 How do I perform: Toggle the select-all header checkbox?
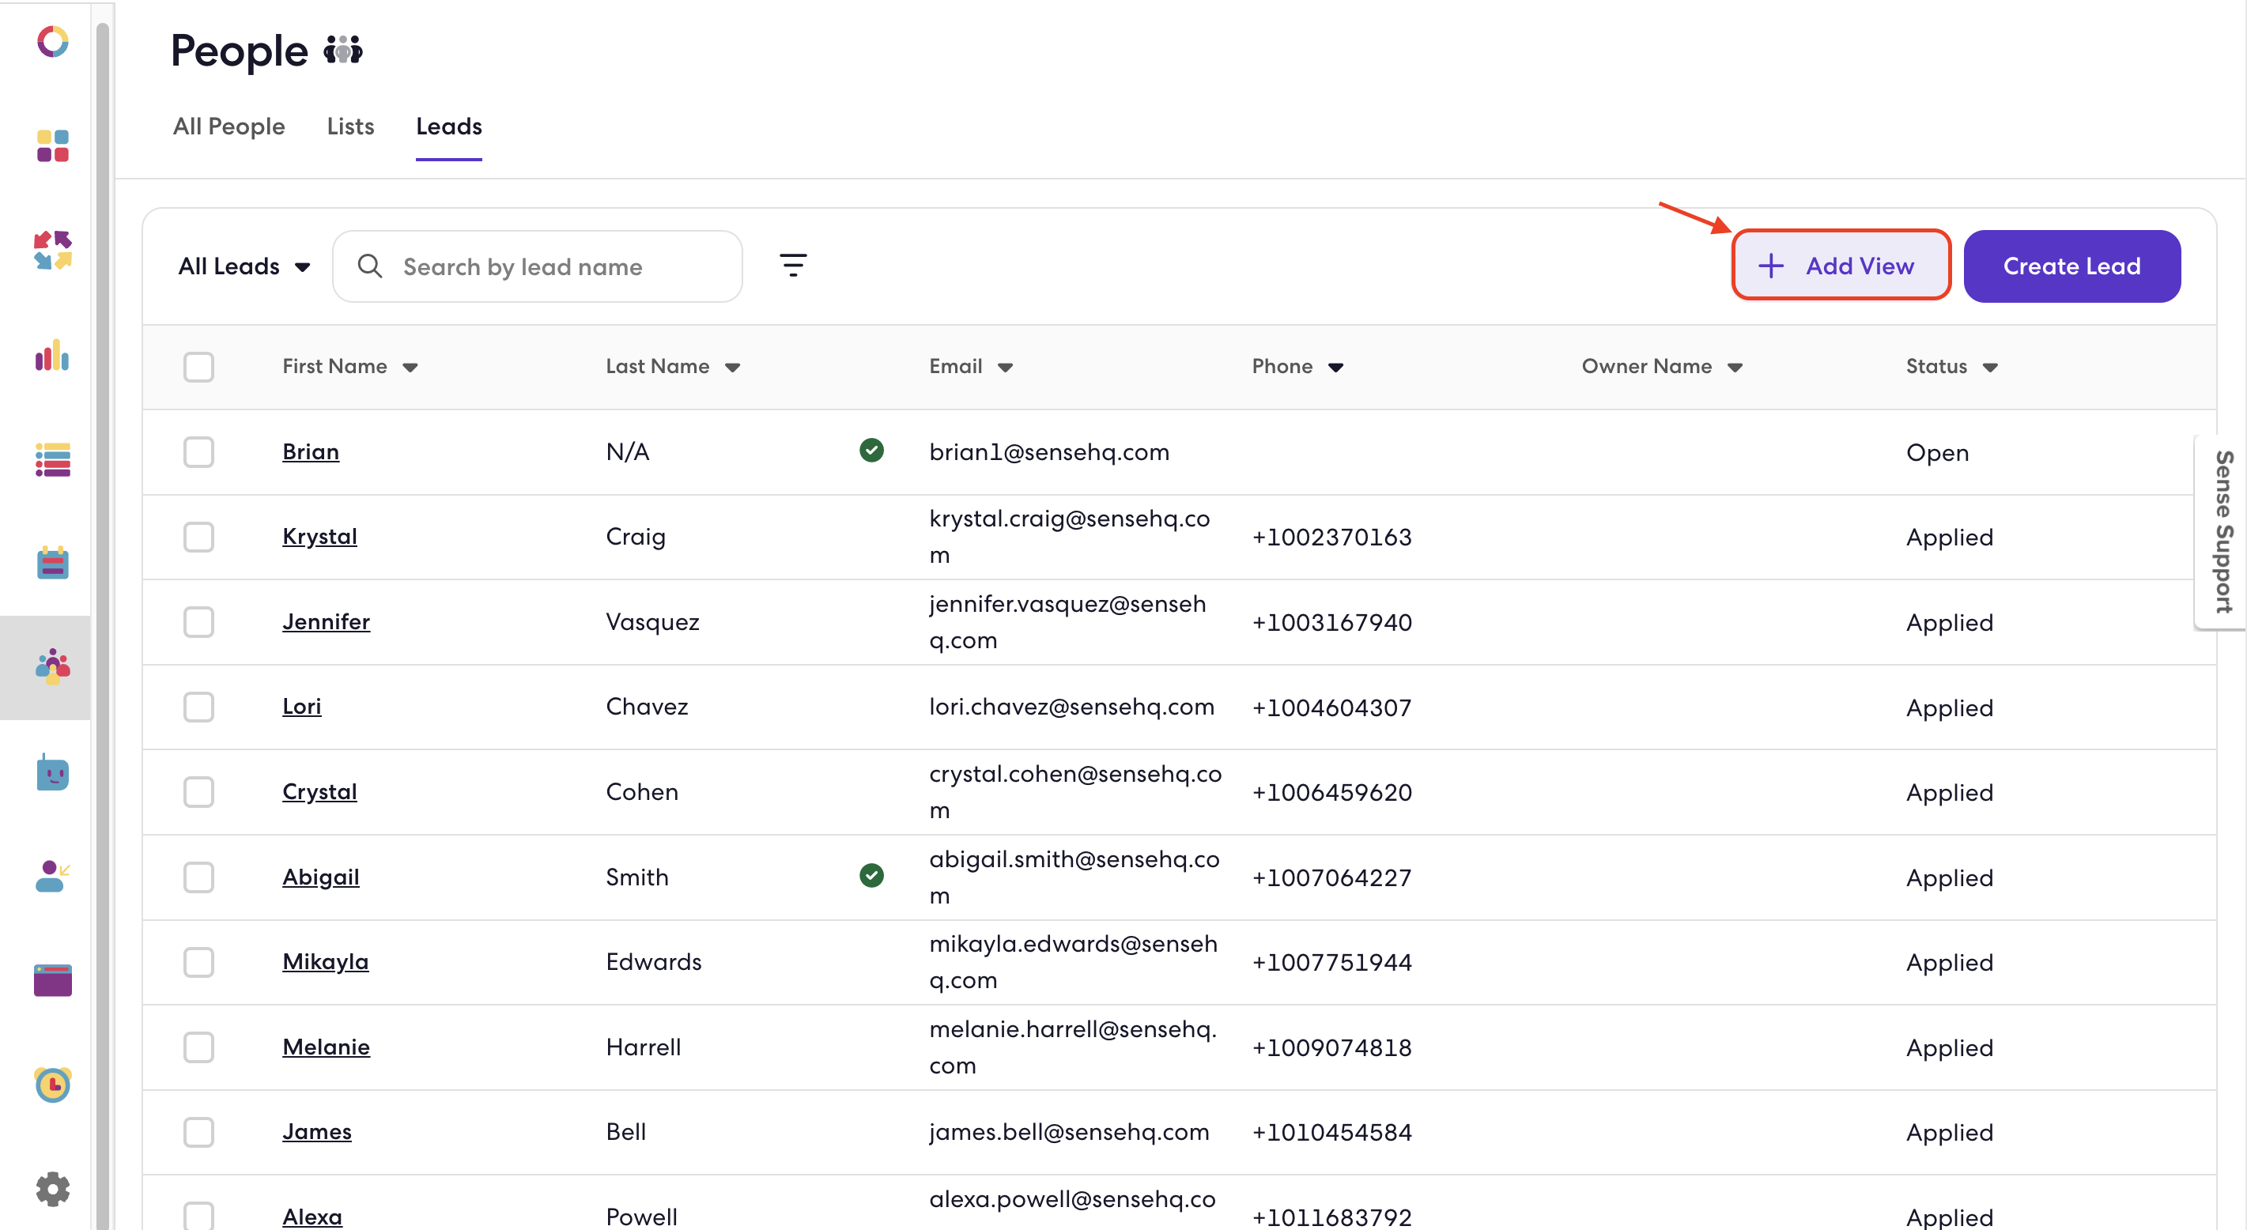tap(199, 368)
